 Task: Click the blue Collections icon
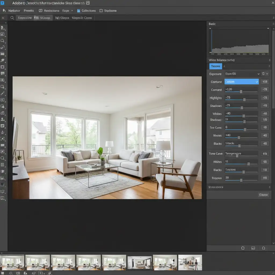coord(79,11)
